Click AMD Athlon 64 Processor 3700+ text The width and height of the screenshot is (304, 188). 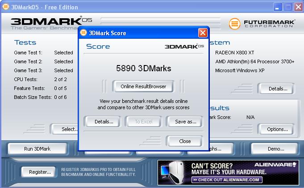coord(255,61)
